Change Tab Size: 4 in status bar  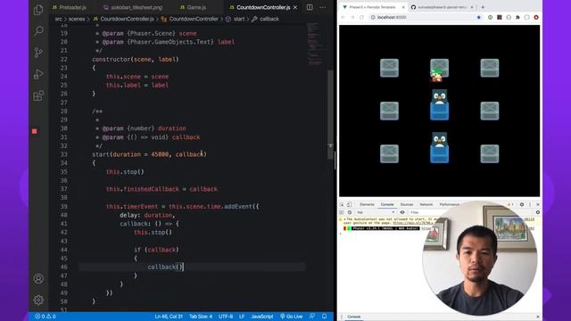tap(201, 317)
